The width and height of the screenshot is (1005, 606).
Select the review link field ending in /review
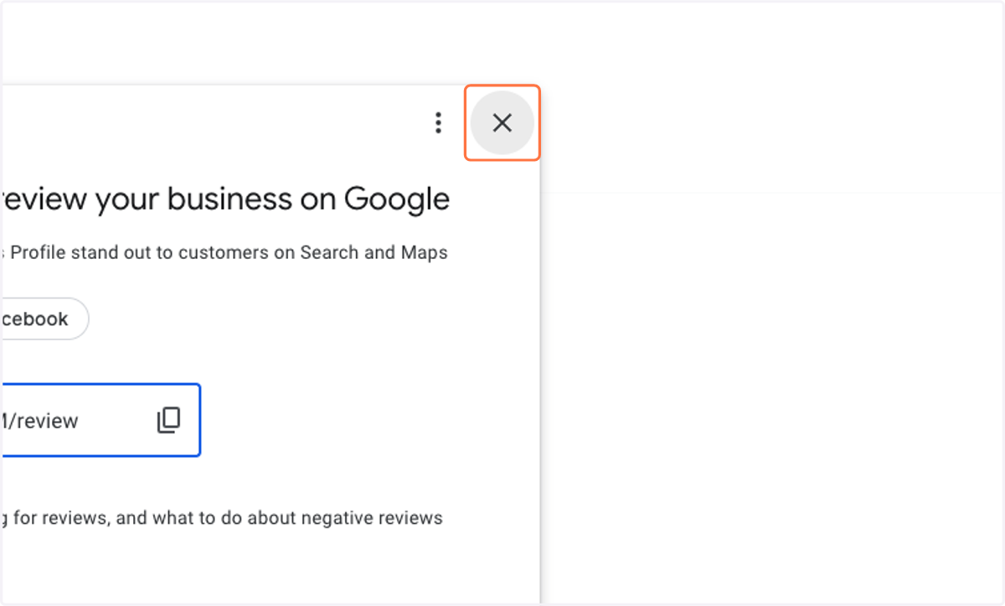click(x=100, y=420)
